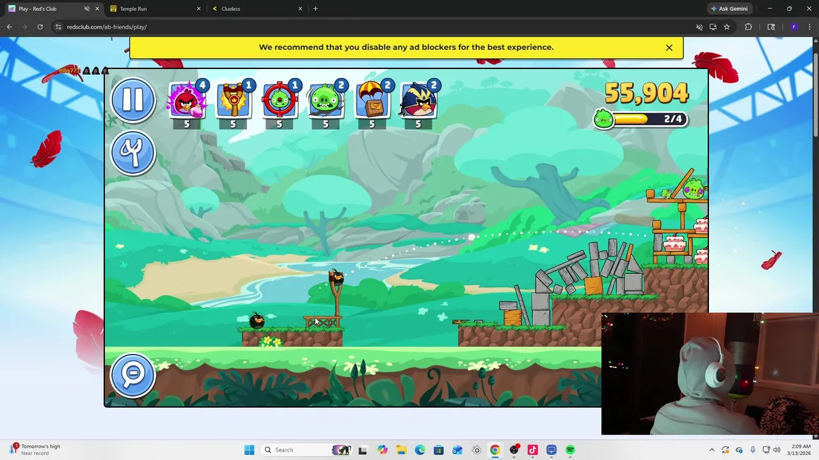Click the Ask Gemini button

[x=729, y=9]
